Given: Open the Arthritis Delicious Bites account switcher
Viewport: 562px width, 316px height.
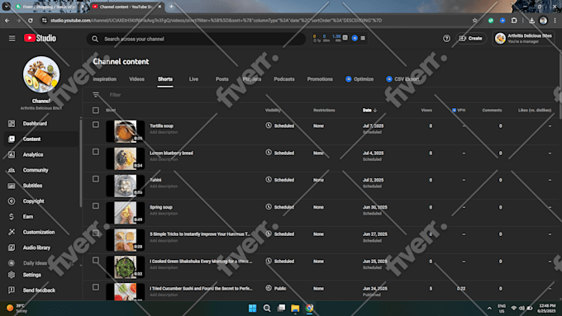Looking at the screenshot, I should (x=523, y=38).
